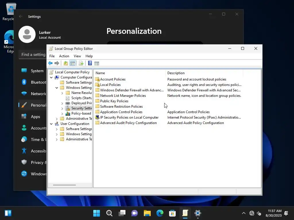The width and height of the screenshot is (294, 220).
Task: Click 'Password and account lockout policies' description
Action: point(197,79)
